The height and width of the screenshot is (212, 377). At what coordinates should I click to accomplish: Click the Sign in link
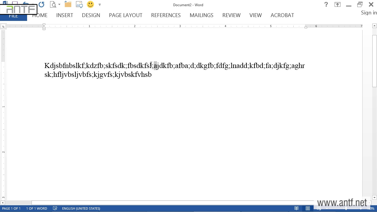click(369, 13)
